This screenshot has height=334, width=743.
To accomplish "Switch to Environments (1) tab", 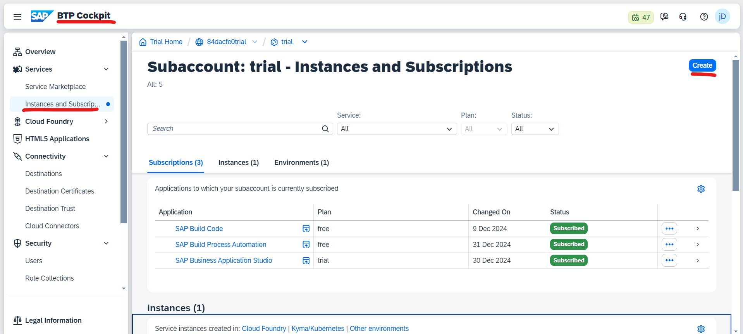I will point(302,163).
